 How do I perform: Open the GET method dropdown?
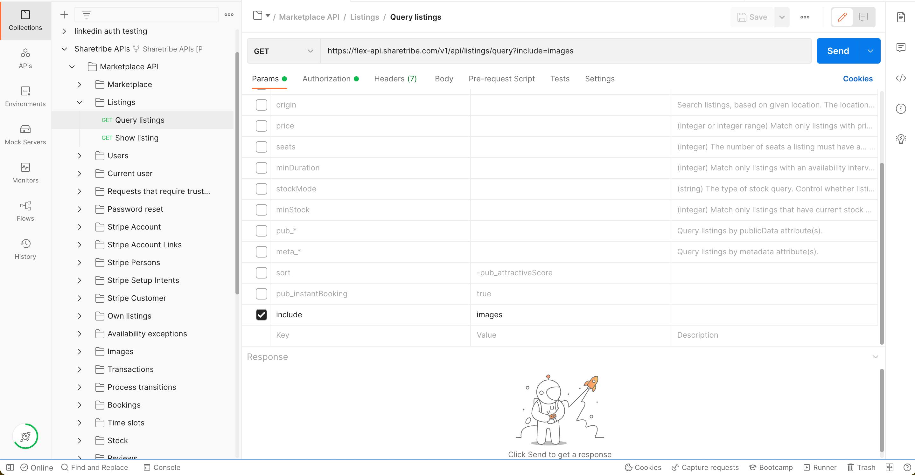tap(283, 51)
